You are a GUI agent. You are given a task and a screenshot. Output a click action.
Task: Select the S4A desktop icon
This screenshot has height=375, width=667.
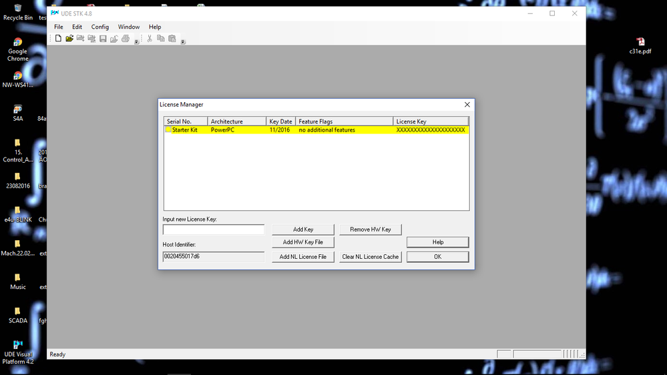click(x=18, y=113)
